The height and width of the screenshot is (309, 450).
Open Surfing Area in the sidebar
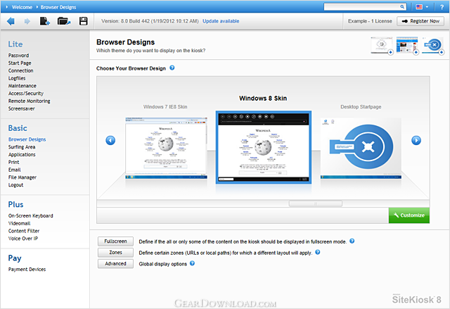point(22,147)
